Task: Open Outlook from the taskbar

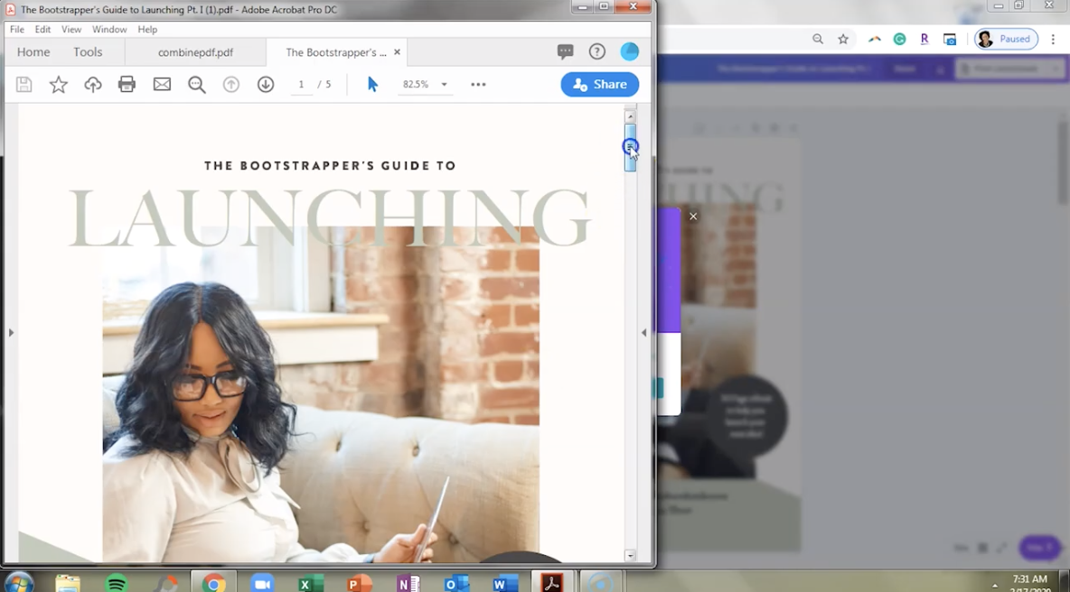Action: (456, 582)
